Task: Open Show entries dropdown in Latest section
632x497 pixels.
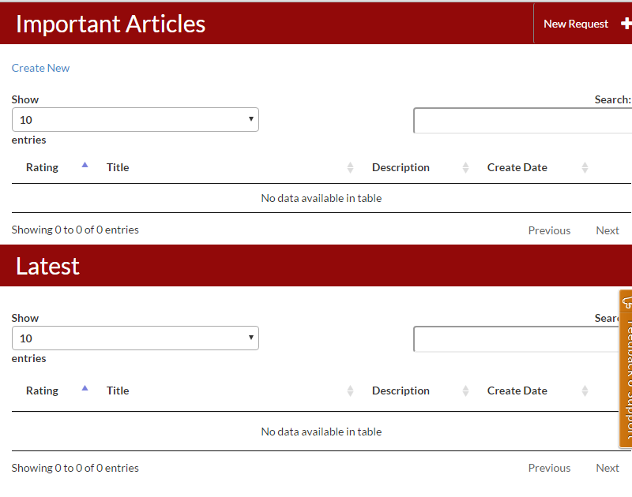Action: click(x=135, y=338)
